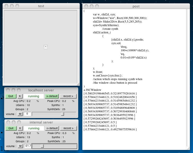Make internal server the default
The width and height of the screenshot is (193, 153).
(52, 128)
